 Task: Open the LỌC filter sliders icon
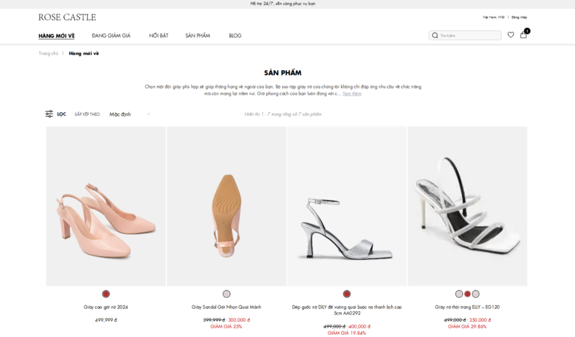pyautogui.click(x=49, y=114)
